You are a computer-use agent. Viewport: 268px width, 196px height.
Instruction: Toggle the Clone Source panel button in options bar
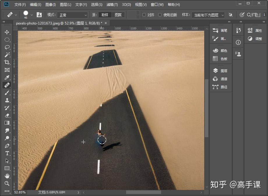pyautogui.click(x=39, y=15)
